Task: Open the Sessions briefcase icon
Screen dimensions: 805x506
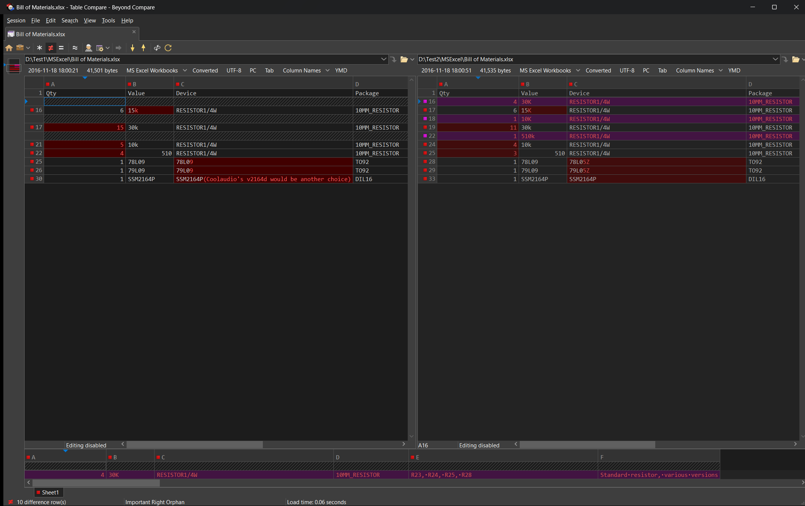Action: click(20, 48)
